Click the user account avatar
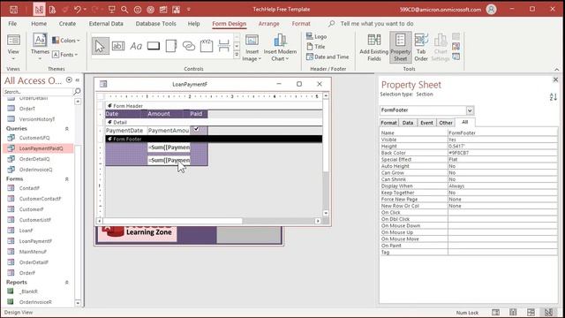Screen dimensions: 565x318 491,10
